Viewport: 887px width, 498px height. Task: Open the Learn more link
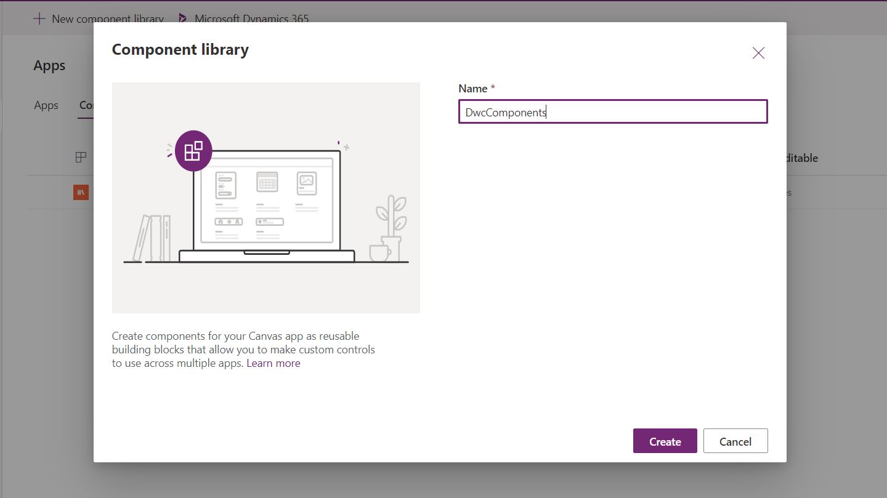(273, 363)
